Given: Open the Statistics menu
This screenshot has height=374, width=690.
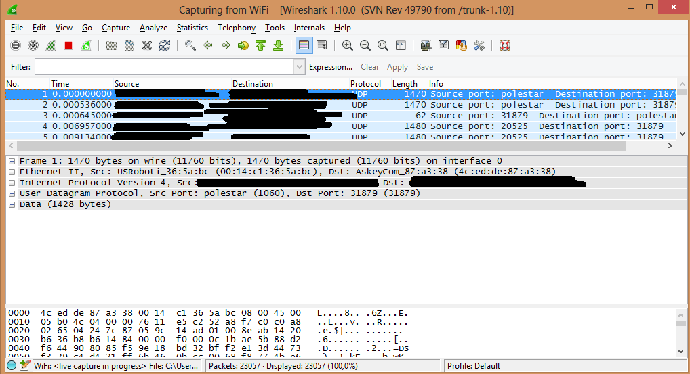Looking at the screenshot, I should (x=192, y=28).
